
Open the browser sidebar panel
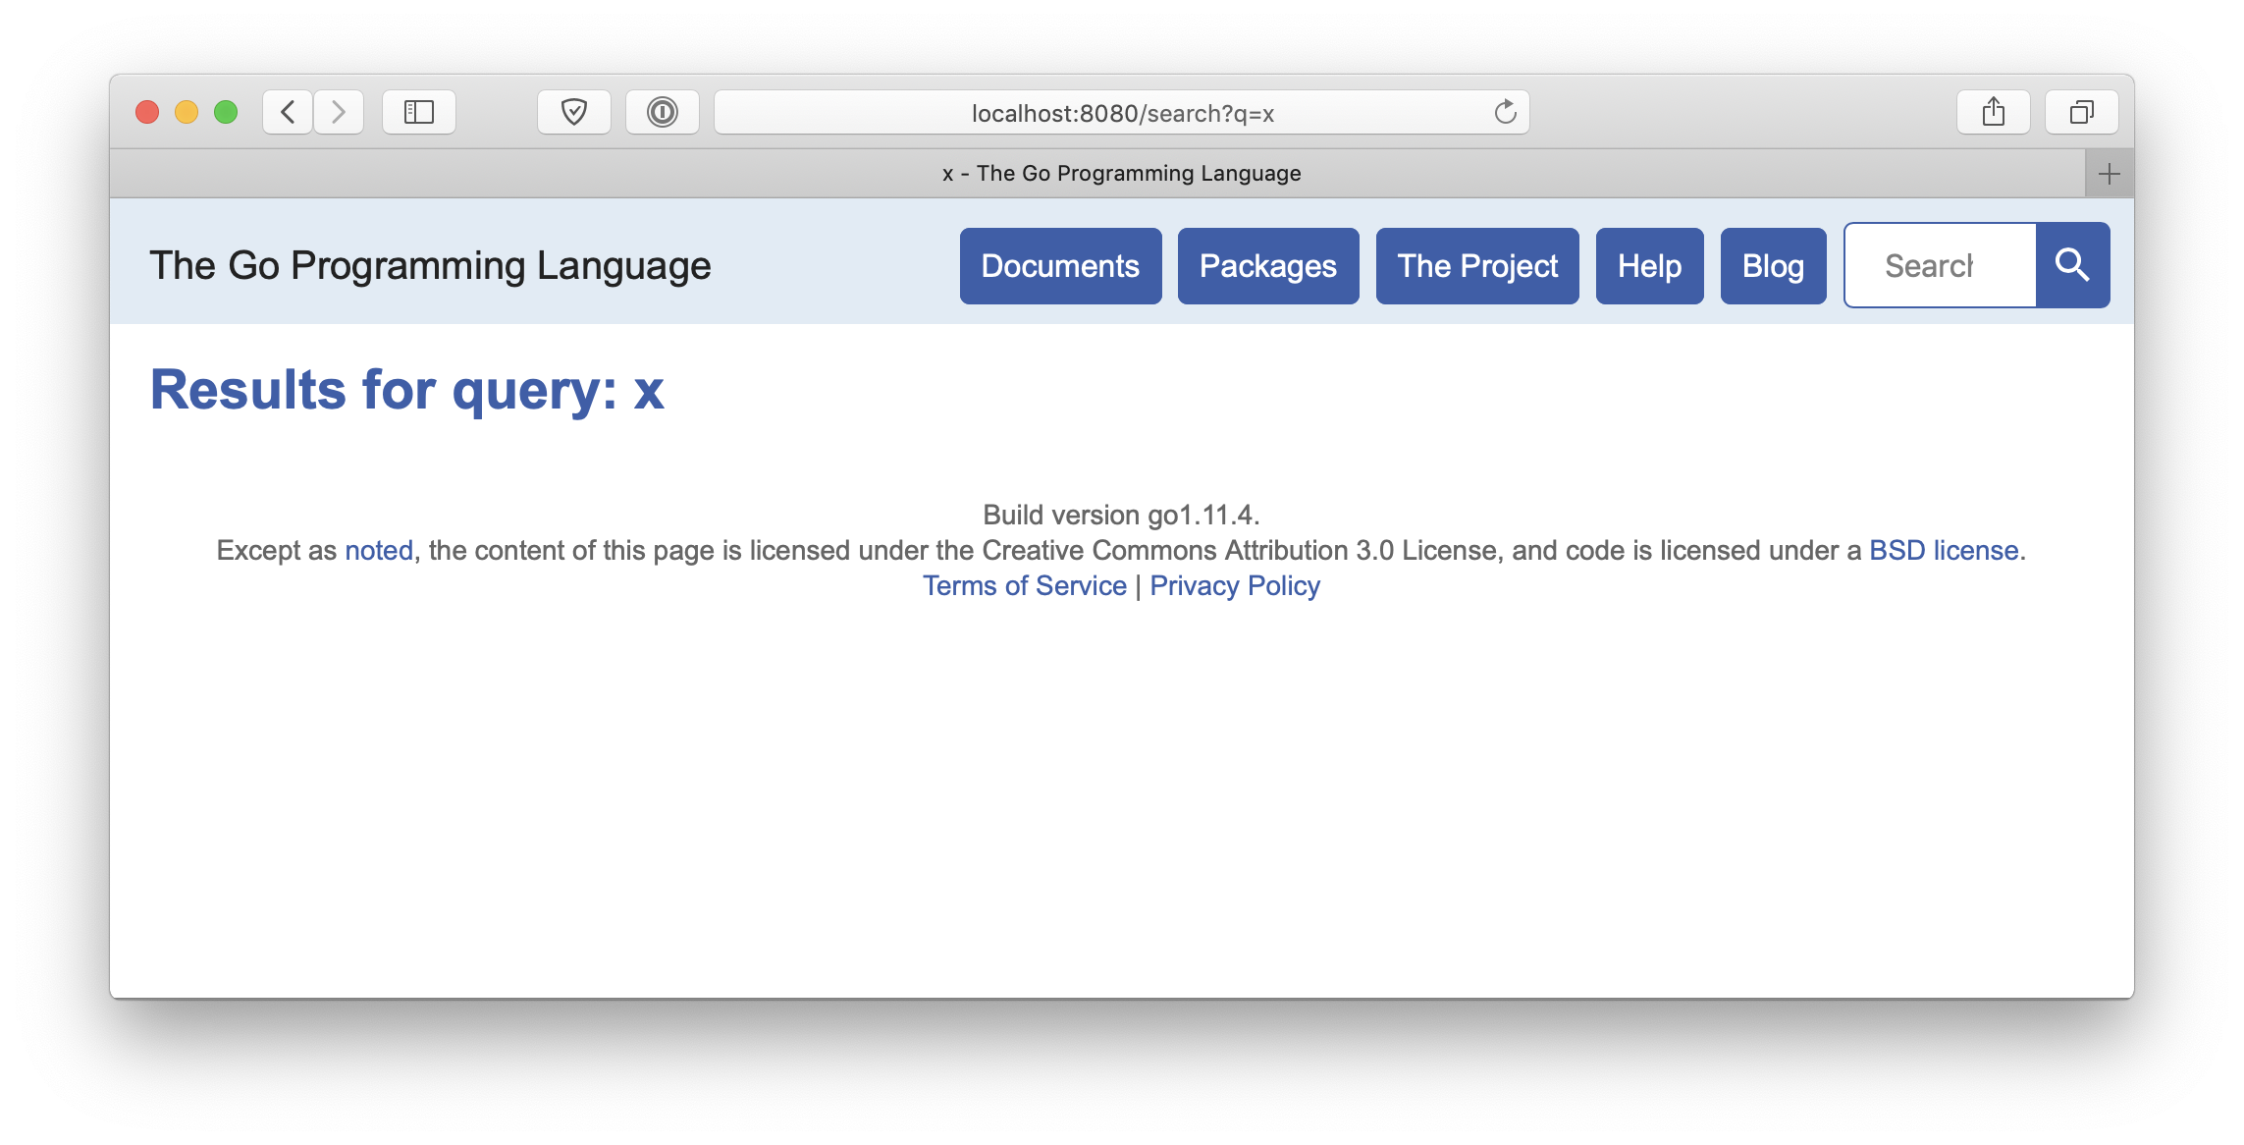pos(418,111)
